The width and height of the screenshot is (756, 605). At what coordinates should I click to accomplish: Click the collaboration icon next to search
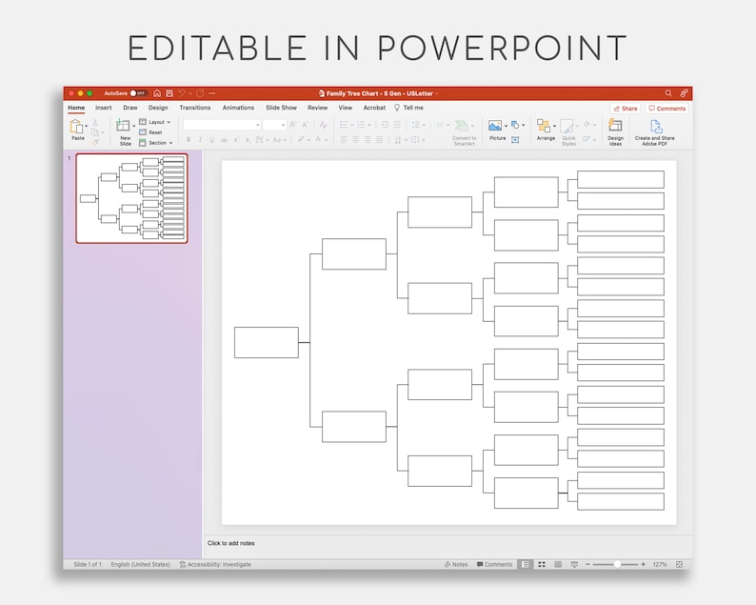coord(684,93)
